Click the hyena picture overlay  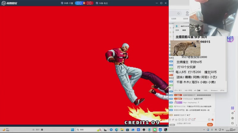(185, 48)
